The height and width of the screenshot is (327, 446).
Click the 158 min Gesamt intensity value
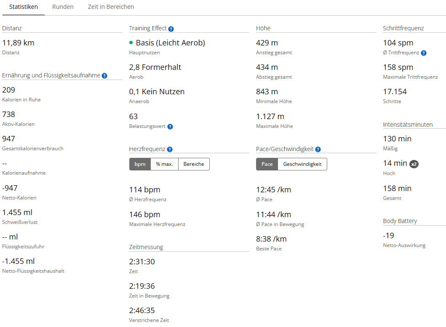397,188
